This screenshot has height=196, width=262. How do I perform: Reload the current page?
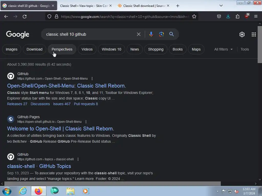[25, 17]
